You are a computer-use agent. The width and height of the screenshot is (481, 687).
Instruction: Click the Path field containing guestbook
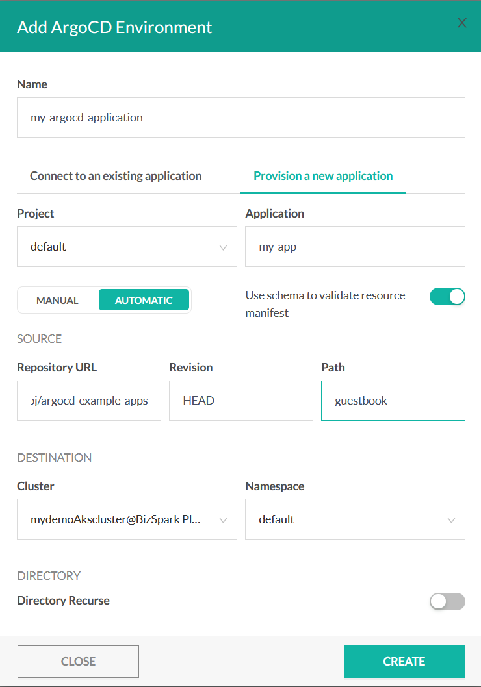[x=393, y=401]
